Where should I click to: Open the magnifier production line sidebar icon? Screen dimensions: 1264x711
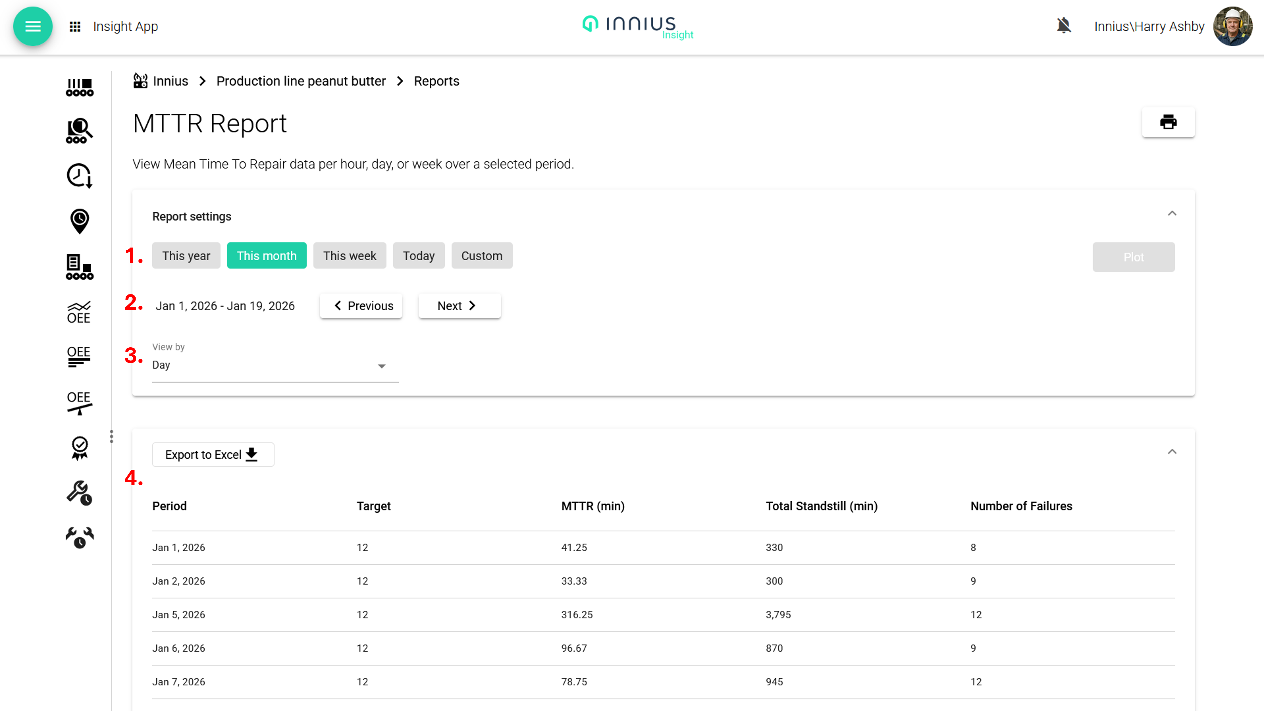79,130
